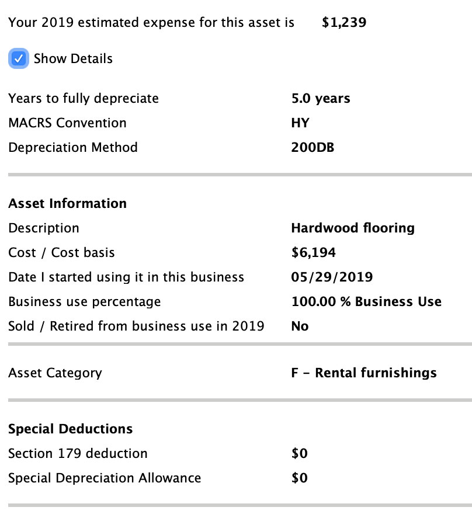Screen dimensions: 472x528
Task: Click the Special Deductions heading
Action: click(x=71, y=429)
